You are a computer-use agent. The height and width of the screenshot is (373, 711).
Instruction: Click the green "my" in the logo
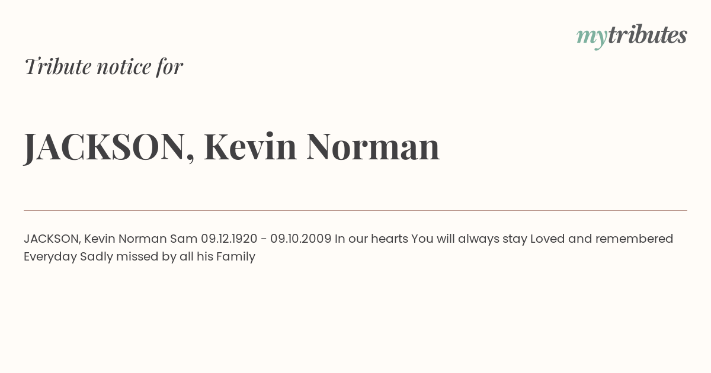(x=592, y=38)
